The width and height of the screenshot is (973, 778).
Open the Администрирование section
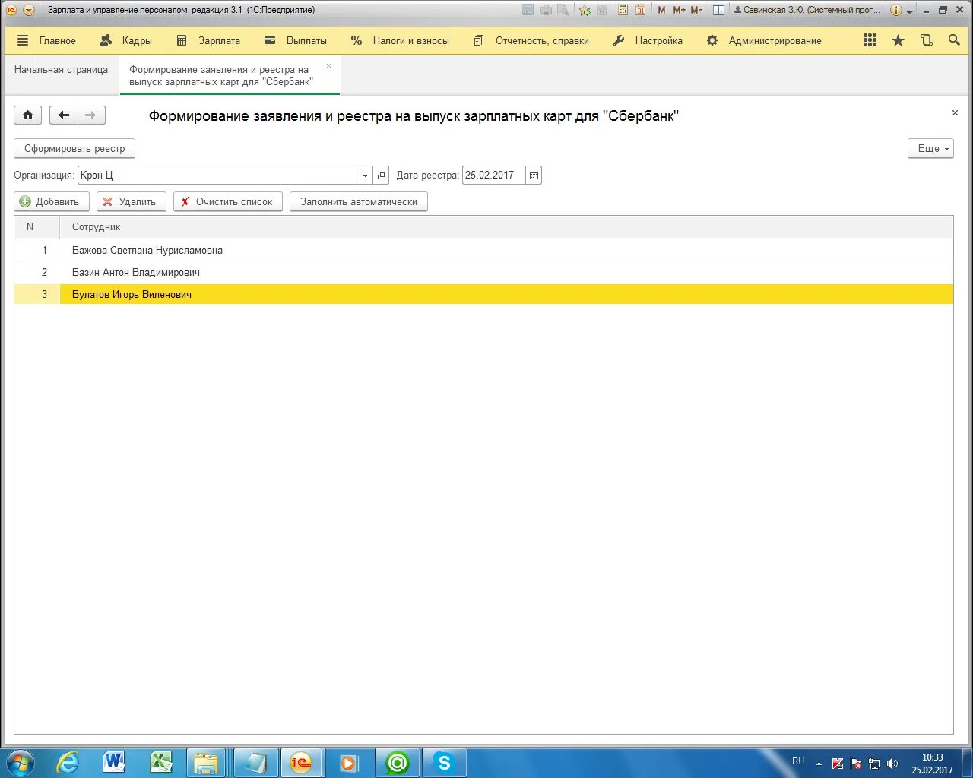pyautogui.click(x=764, y=40)
